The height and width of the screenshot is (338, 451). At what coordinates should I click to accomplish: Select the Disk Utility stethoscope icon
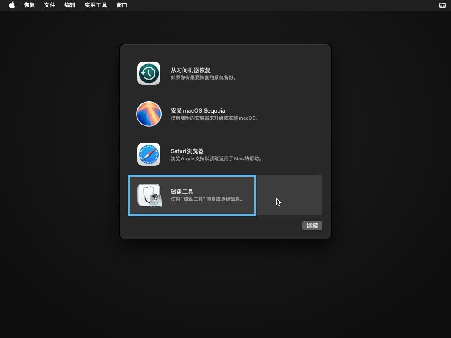[x=149, y=195]
